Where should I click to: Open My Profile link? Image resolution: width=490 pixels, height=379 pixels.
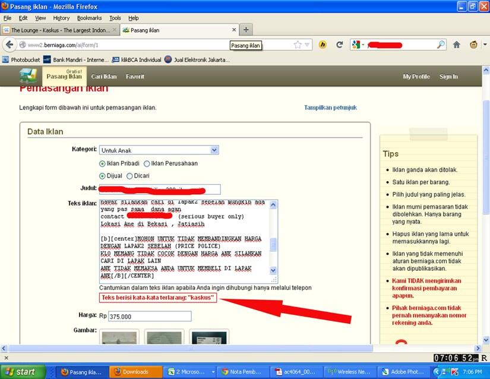coord(416,77)
